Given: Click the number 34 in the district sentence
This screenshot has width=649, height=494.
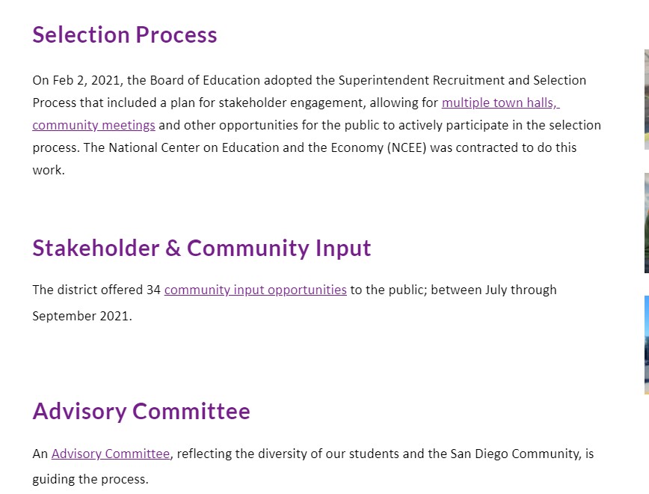Looking at the screenshot, I should click(x=153, y=290).
